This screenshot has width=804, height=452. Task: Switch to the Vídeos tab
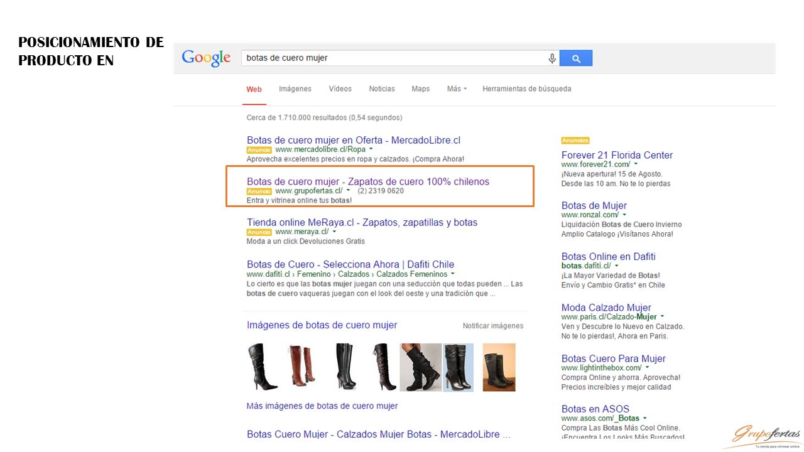[x=340, y=89]
